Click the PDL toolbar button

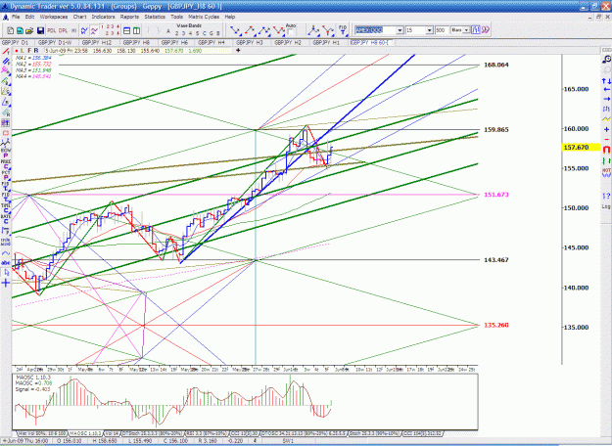(x=52, y=30)
